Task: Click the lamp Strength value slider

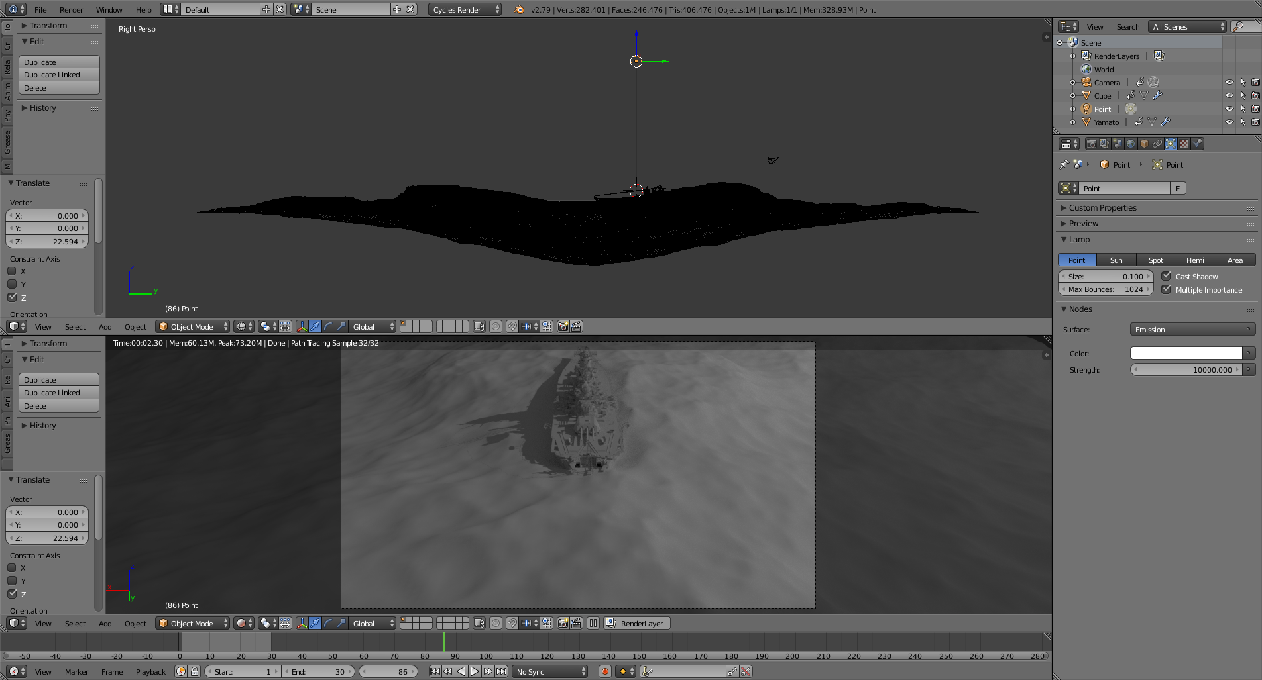Action: pos(1186,369)
